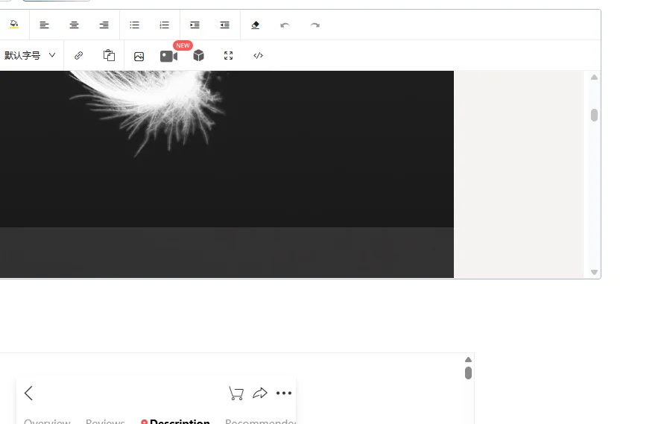The image size is (664, 424).
Task: Open the shopping cart in preview
Action: [236, 393]
